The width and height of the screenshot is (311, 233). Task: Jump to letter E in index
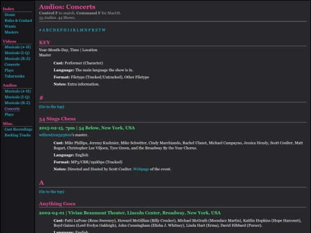pyautogui.click(x=58, y=30)
